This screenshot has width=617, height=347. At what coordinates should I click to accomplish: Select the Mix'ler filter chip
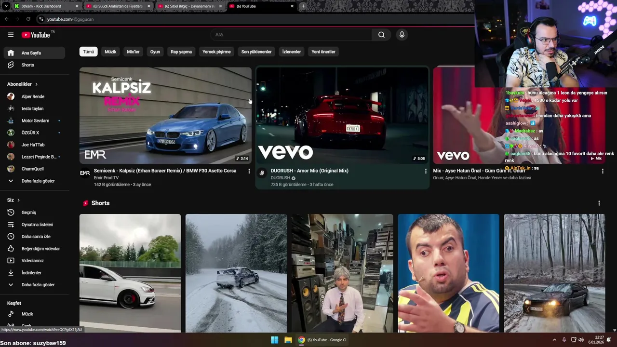pos(133,52)
